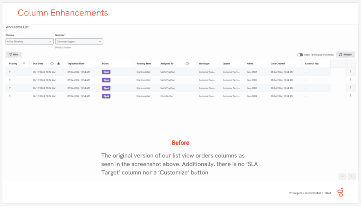This screenshot has height=206, width=361.
Task: Select the Status column header
Action: click(105, 64)
